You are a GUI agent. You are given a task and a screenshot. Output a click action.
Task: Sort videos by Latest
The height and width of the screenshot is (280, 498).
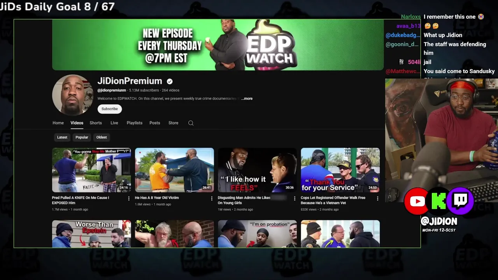[x=62, y=137]
